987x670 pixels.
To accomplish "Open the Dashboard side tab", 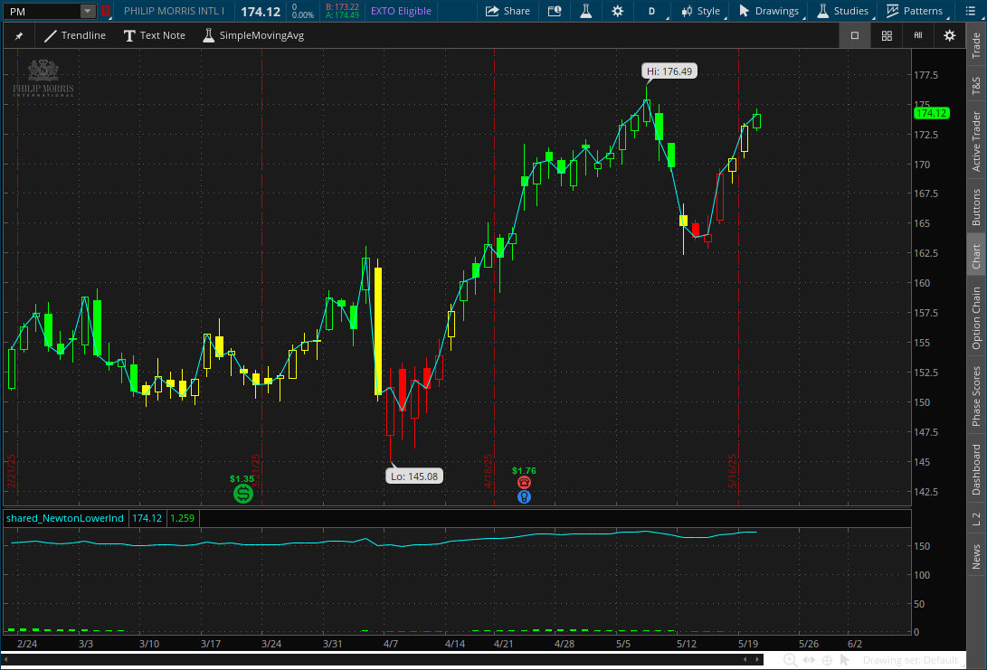I will tap(976, 470).
